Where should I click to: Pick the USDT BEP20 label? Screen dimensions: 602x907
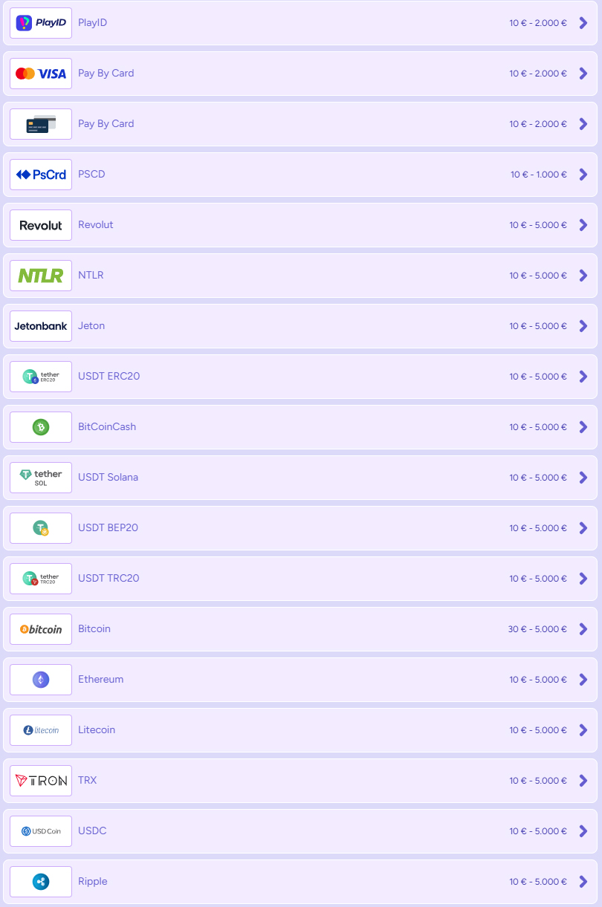108,528
